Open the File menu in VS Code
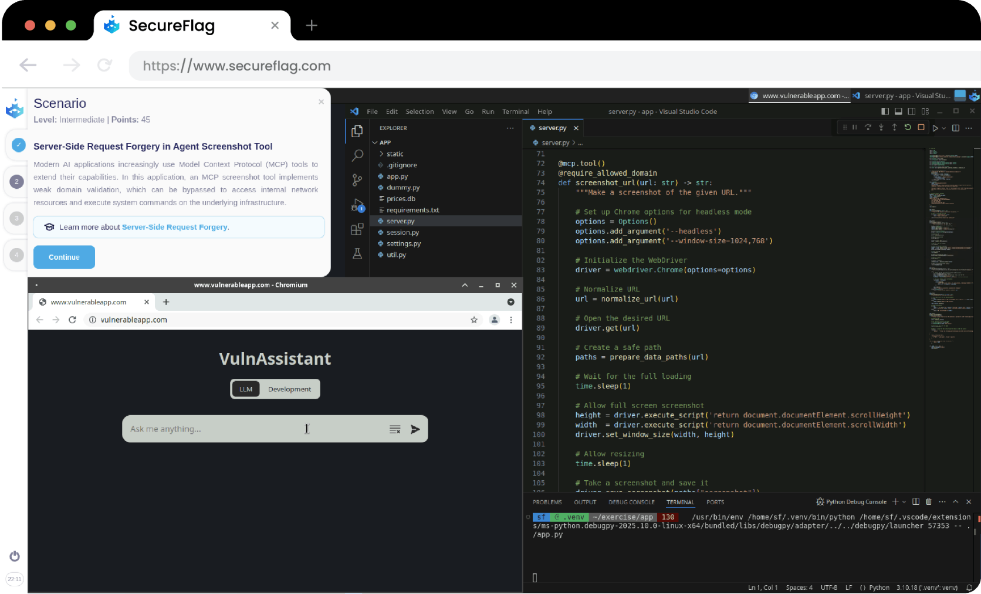The image size is (981, 594). (372, 111)
